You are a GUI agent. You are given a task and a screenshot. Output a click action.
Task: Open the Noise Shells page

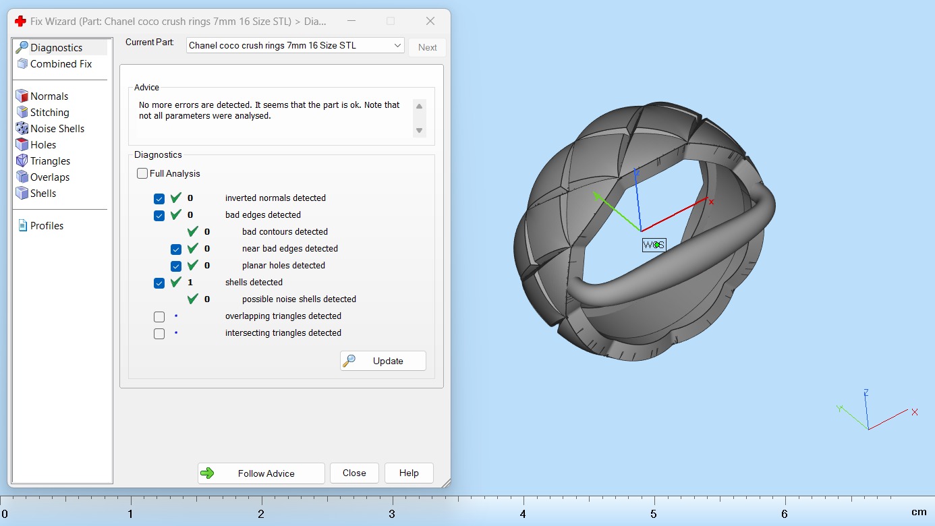click(x=57, y=129)
